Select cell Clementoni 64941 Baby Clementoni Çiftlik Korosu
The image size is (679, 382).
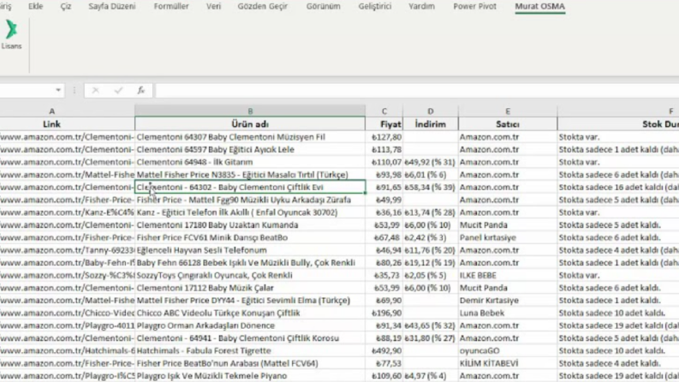[x=250, y=337]
